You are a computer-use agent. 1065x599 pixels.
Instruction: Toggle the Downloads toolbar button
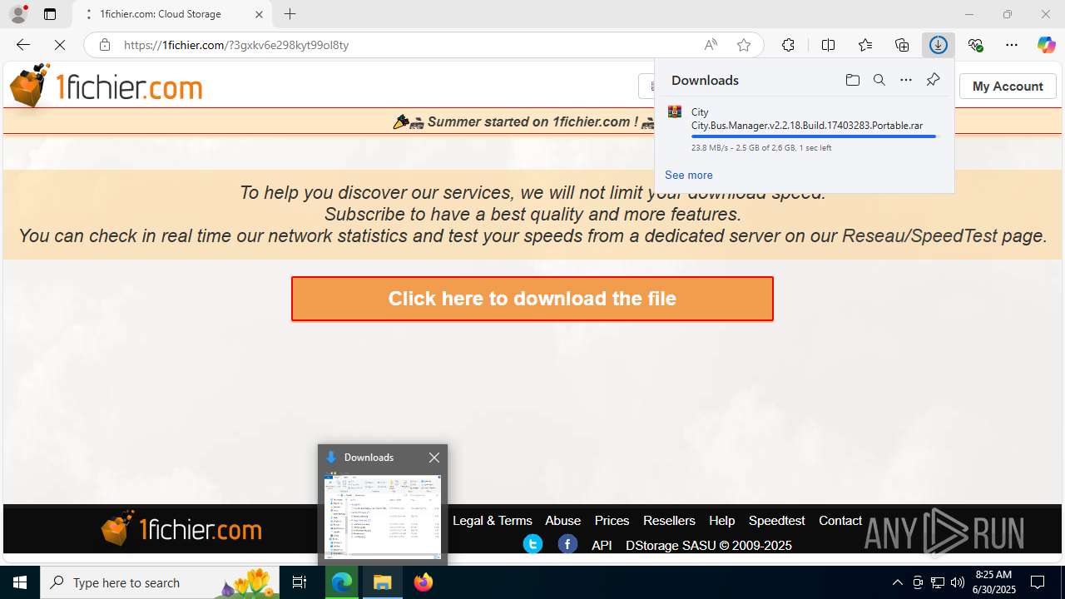(x=939, y=45)
